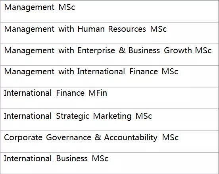
Task: Click the word Resources in second row
Action: 127,29
